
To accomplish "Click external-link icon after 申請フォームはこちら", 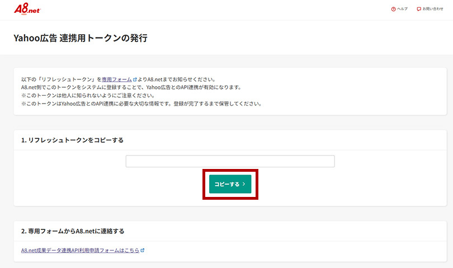I will coord(142,250).
